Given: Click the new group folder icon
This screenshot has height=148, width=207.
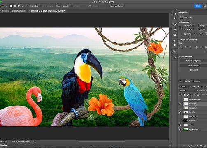Looking at the screenshot, I should (x=201, y=146).
